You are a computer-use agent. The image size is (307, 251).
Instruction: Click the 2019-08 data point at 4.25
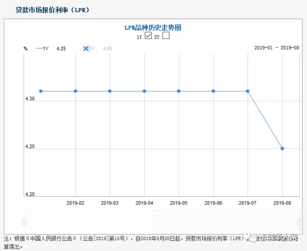click(x=282, y=148)
